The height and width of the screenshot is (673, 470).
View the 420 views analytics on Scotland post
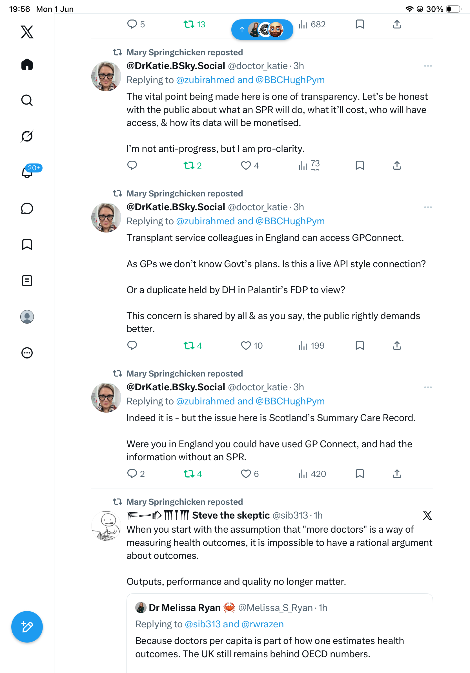(x=312, y=474)
